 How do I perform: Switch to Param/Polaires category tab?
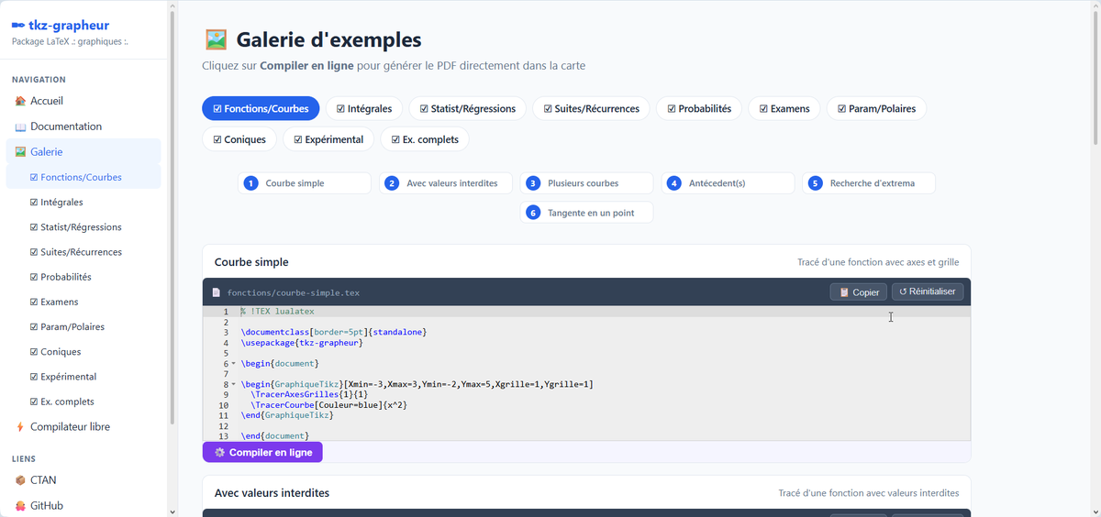pyautogui.click(x=877, y=108)
